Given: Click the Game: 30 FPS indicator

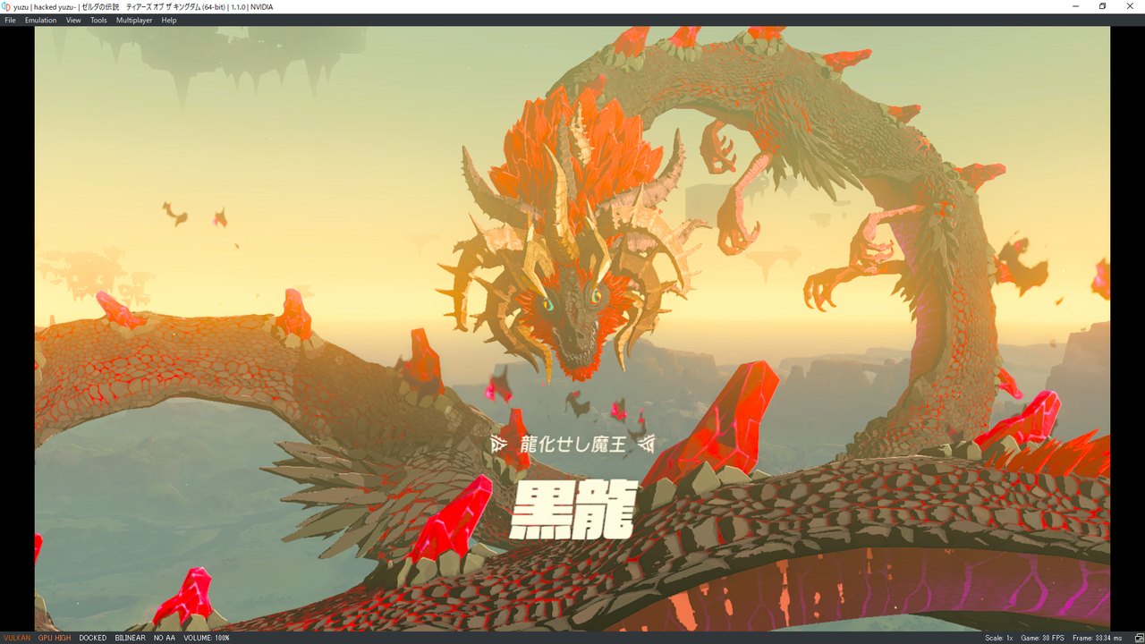Looking at the screenshot, I should (1043, 638).
